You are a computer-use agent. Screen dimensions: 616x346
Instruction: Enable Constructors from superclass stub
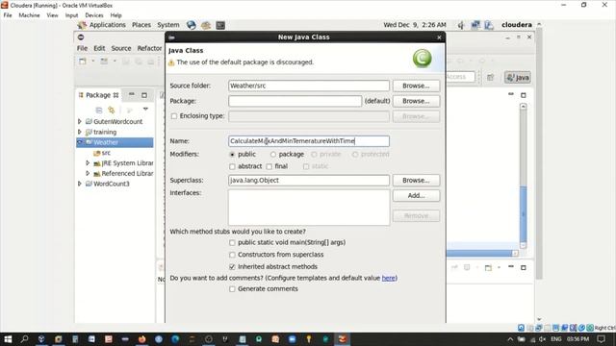(x=232, y=255)
